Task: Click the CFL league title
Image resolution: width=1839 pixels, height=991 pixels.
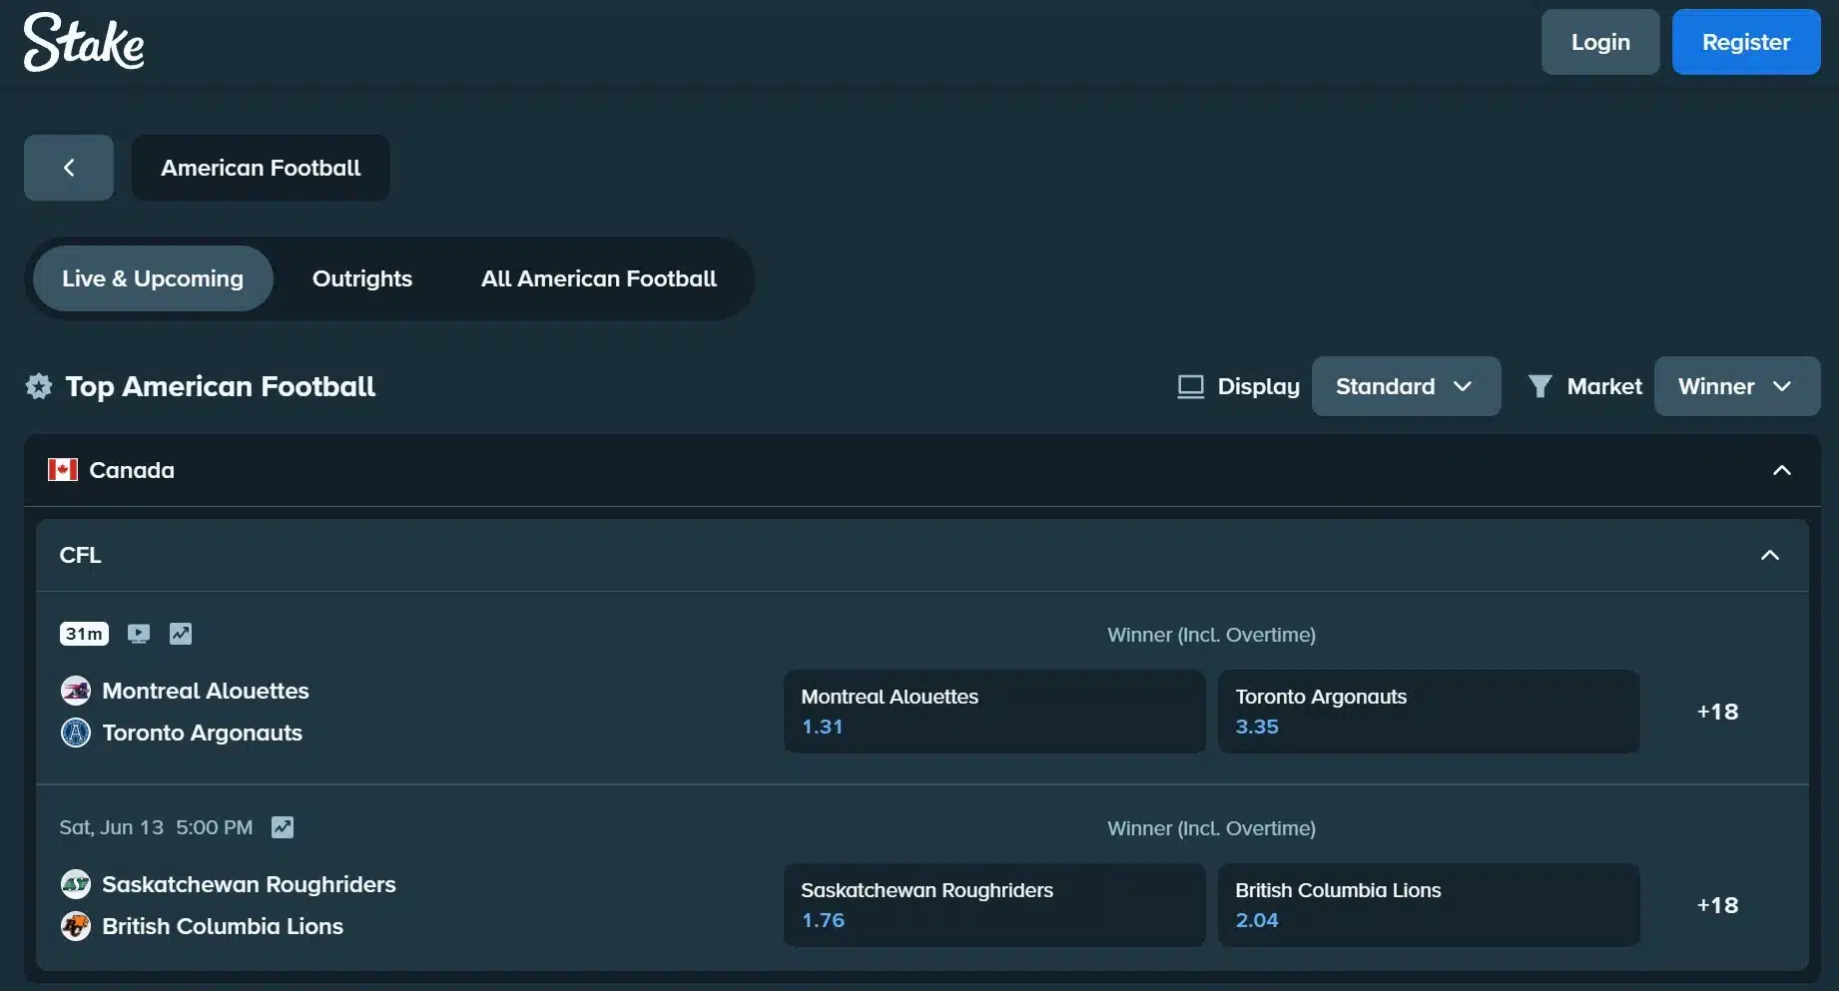Action: [80, 555]
